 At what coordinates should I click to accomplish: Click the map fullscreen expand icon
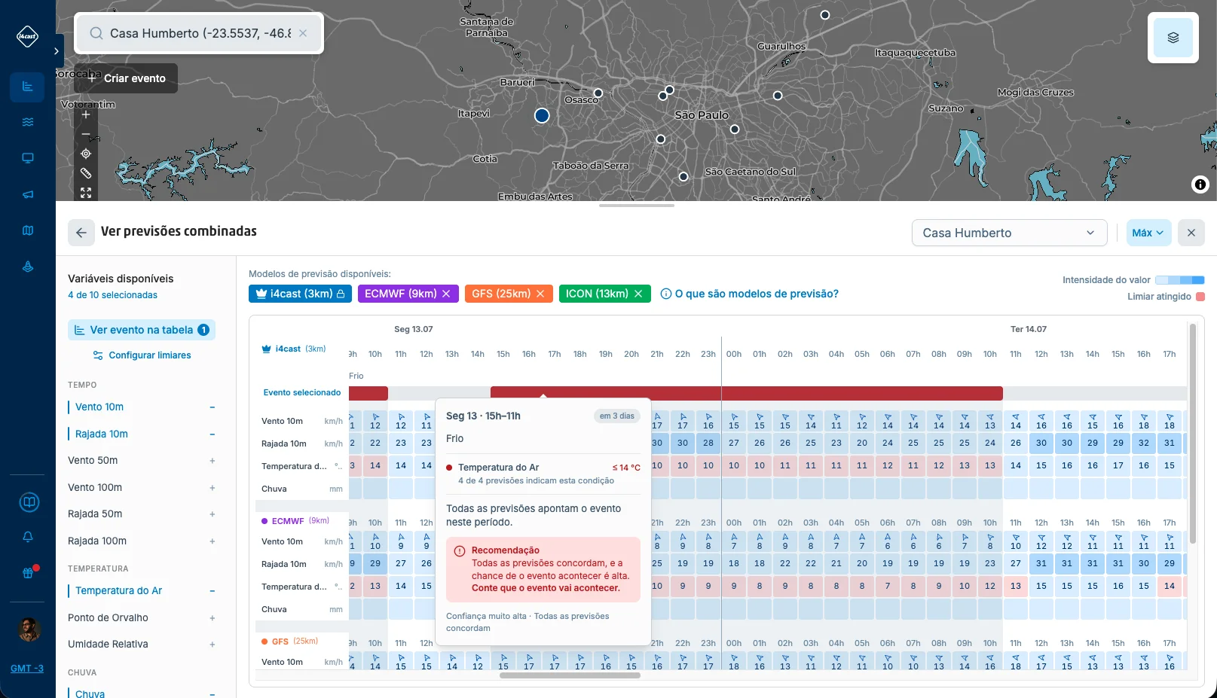(86, 193)
